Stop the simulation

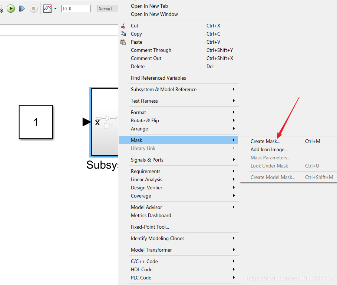click(33, 9)
